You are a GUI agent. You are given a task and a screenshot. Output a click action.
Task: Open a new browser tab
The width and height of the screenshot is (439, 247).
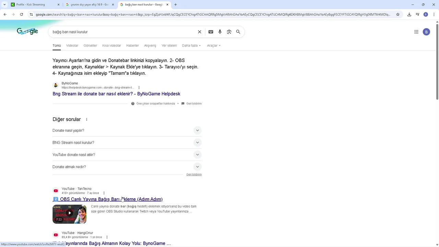[176, 4]
